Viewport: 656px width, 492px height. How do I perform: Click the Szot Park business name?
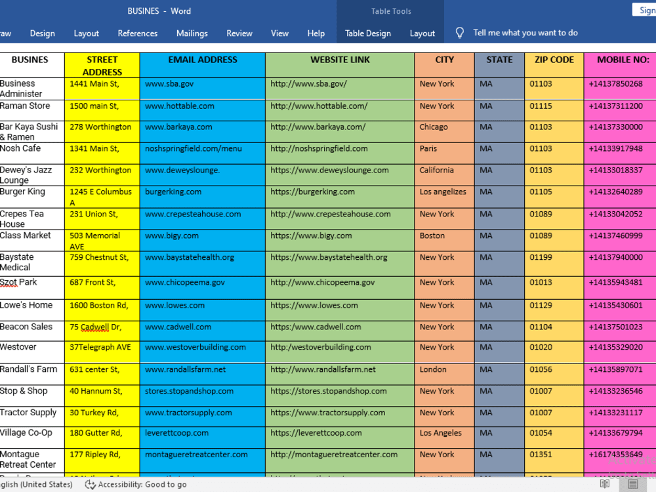pos(18,282)
